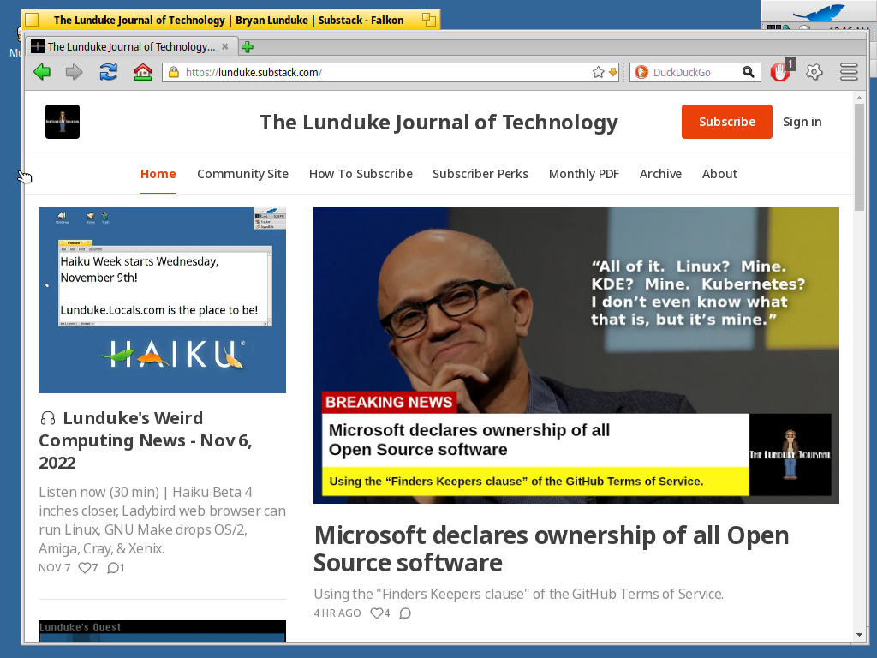Image resolution: width=877 pixels, height=658 pixels.
Task: Click the Falkon window zoom button in title tab
Action: pos(429,21)
